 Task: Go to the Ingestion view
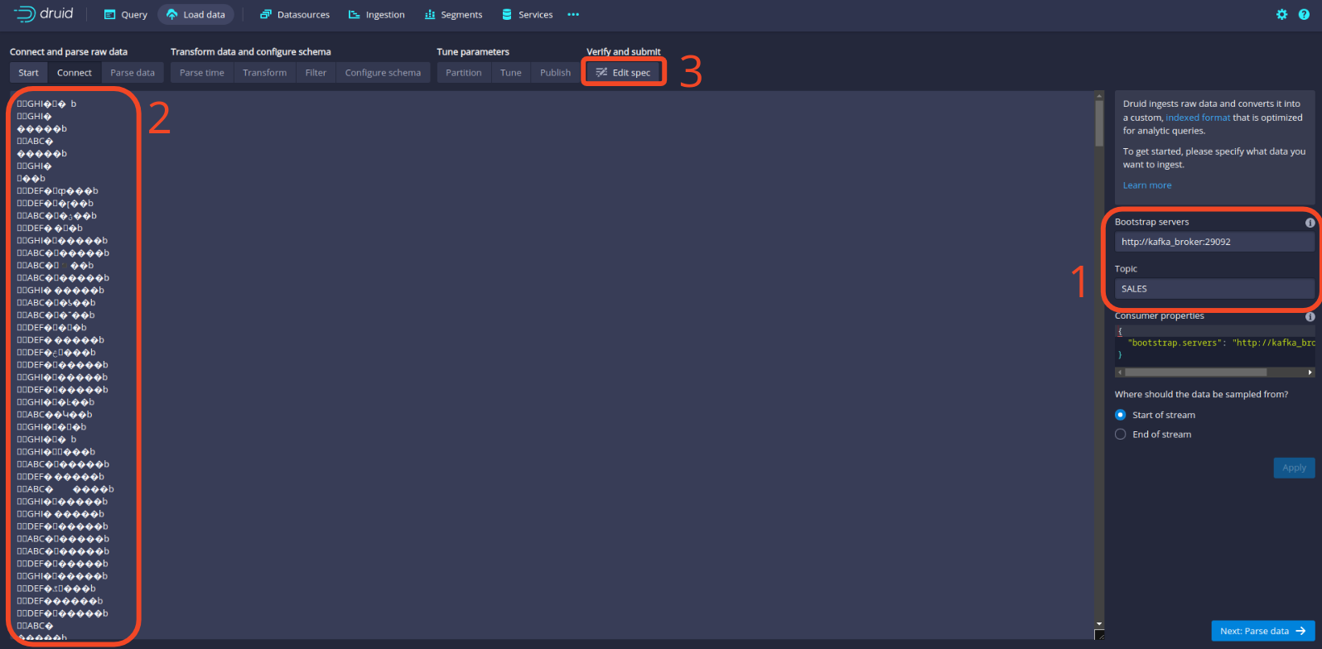click(x=376, y=15)
